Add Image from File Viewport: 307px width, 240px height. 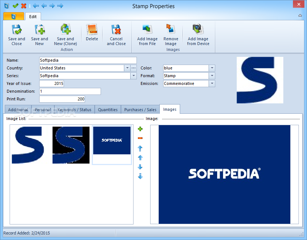(x=147, y=35)
